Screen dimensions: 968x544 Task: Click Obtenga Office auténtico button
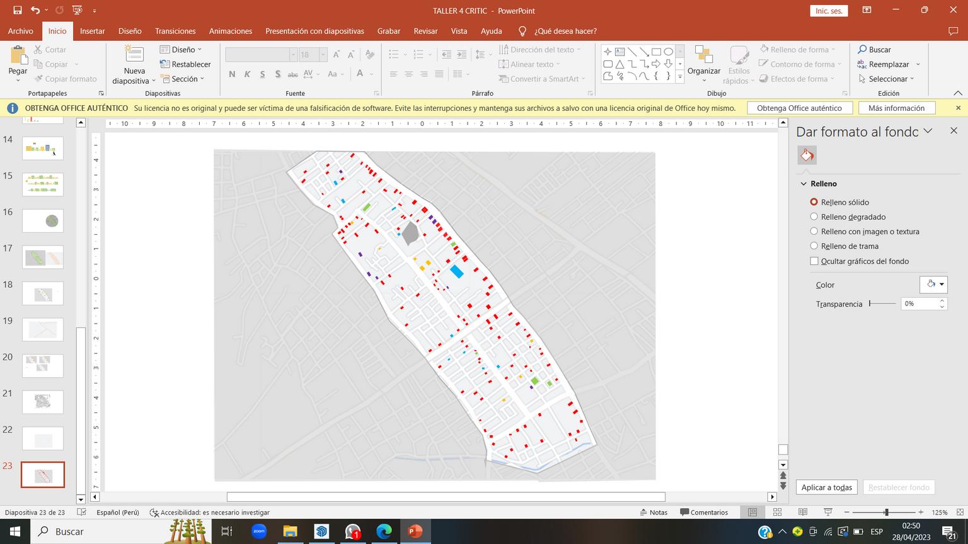pyautogui.click(x=799, y=108)
